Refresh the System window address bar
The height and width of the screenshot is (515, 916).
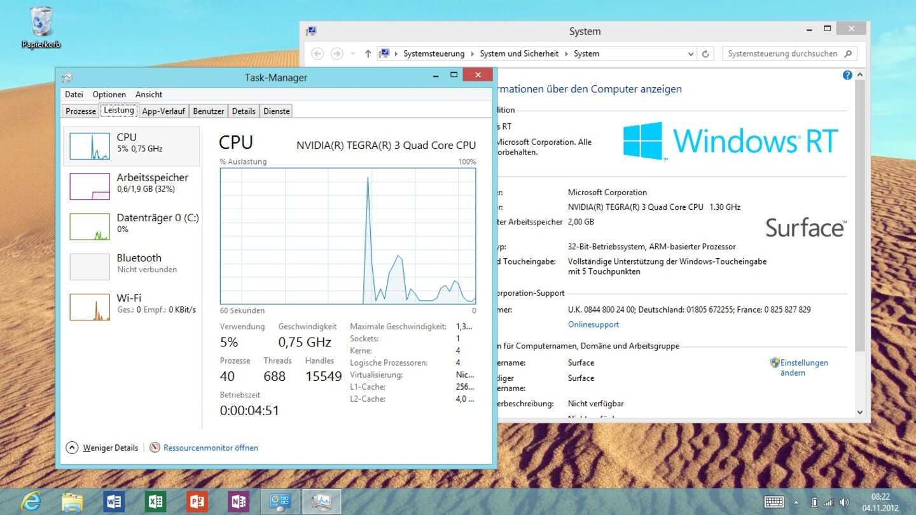[x=705, y=54]
